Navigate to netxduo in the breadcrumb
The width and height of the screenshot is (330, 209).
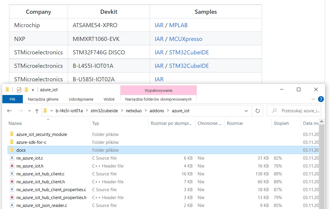click(x=134, y=111)
